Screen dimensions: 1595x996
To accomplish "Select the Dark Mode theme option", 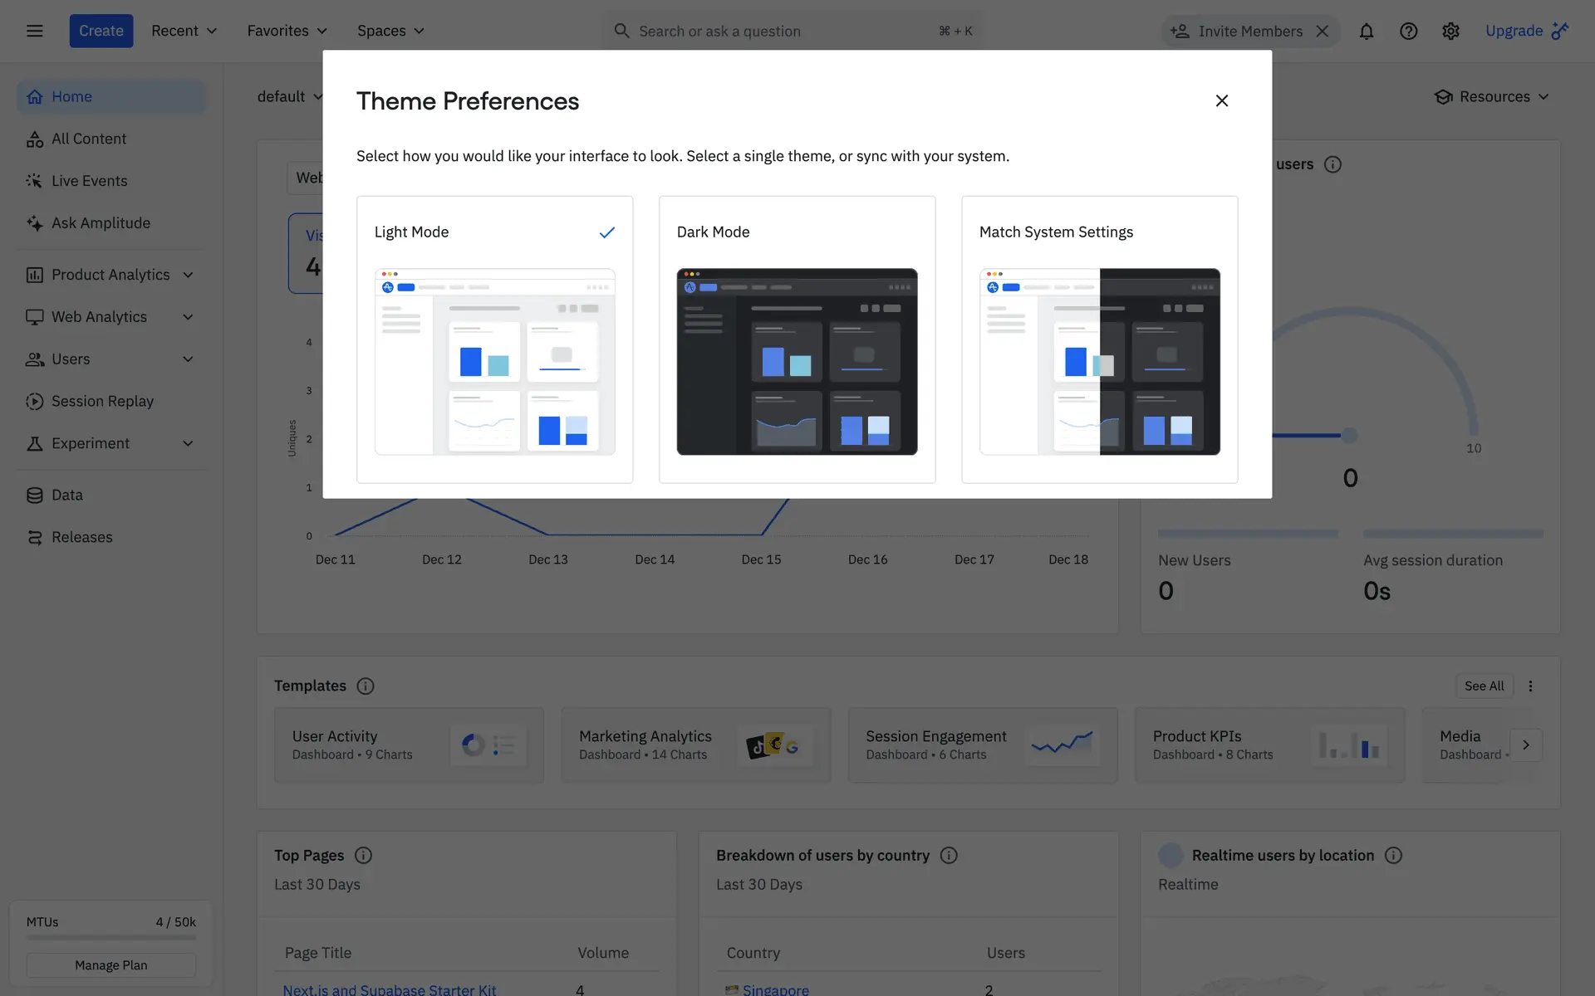I will click(x=797, y=339).
